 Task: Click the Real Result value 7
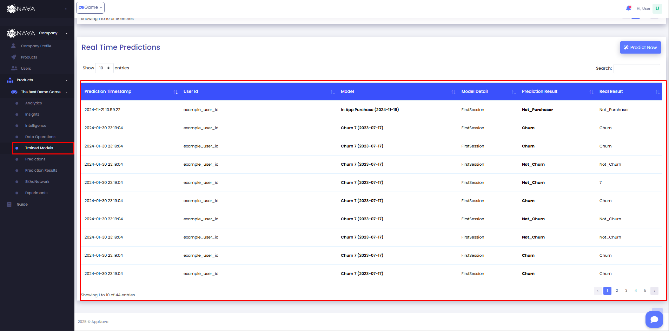click(x=601, y=182)
